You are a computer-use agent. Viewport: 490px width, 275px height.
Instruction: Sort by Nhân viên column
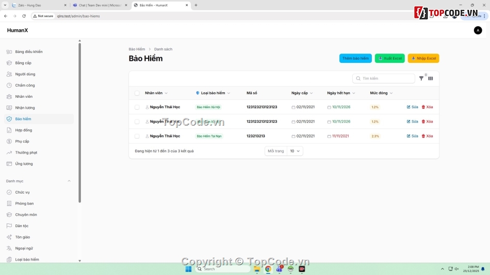click(156, 93)
